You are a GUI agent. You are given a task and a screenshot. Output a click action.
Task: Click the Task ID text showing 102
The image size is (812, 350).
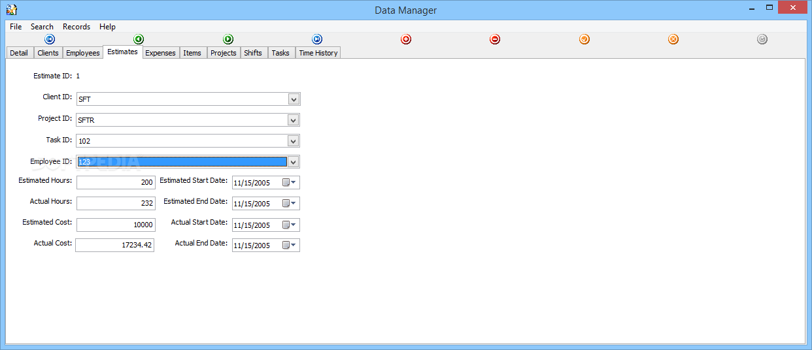click(x=84, y=141)
